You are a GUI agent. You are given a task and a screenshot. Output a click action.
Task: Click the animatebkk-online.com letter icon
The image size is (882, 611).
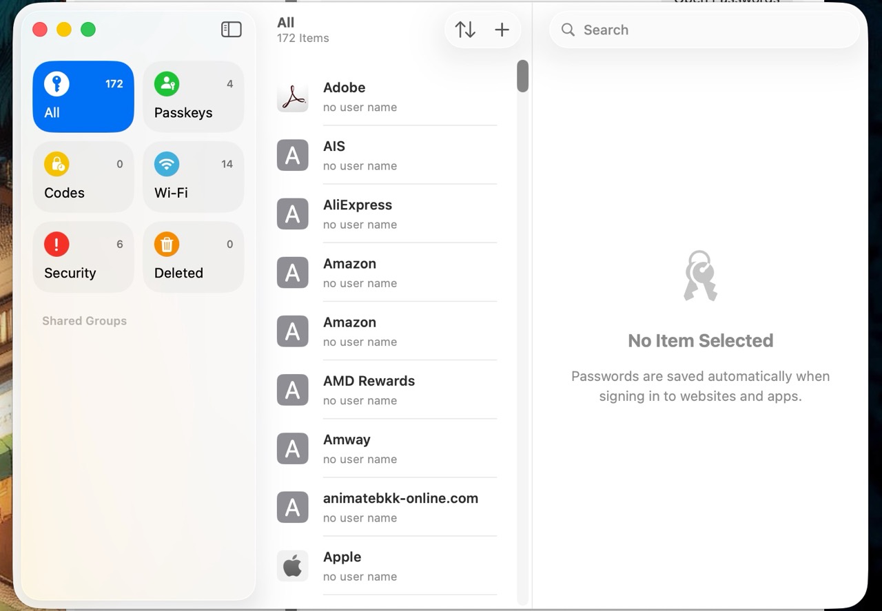point(292,507)
